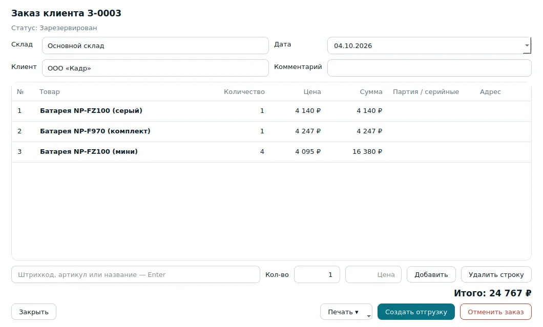Add an item using the Добавить button
Viewport: 543px width, 327px height.
tap(431, 274)
